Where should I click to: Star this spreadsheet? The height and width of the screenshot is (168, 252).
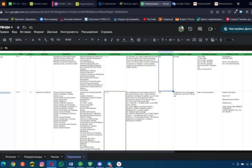click(x=18, y=27)
